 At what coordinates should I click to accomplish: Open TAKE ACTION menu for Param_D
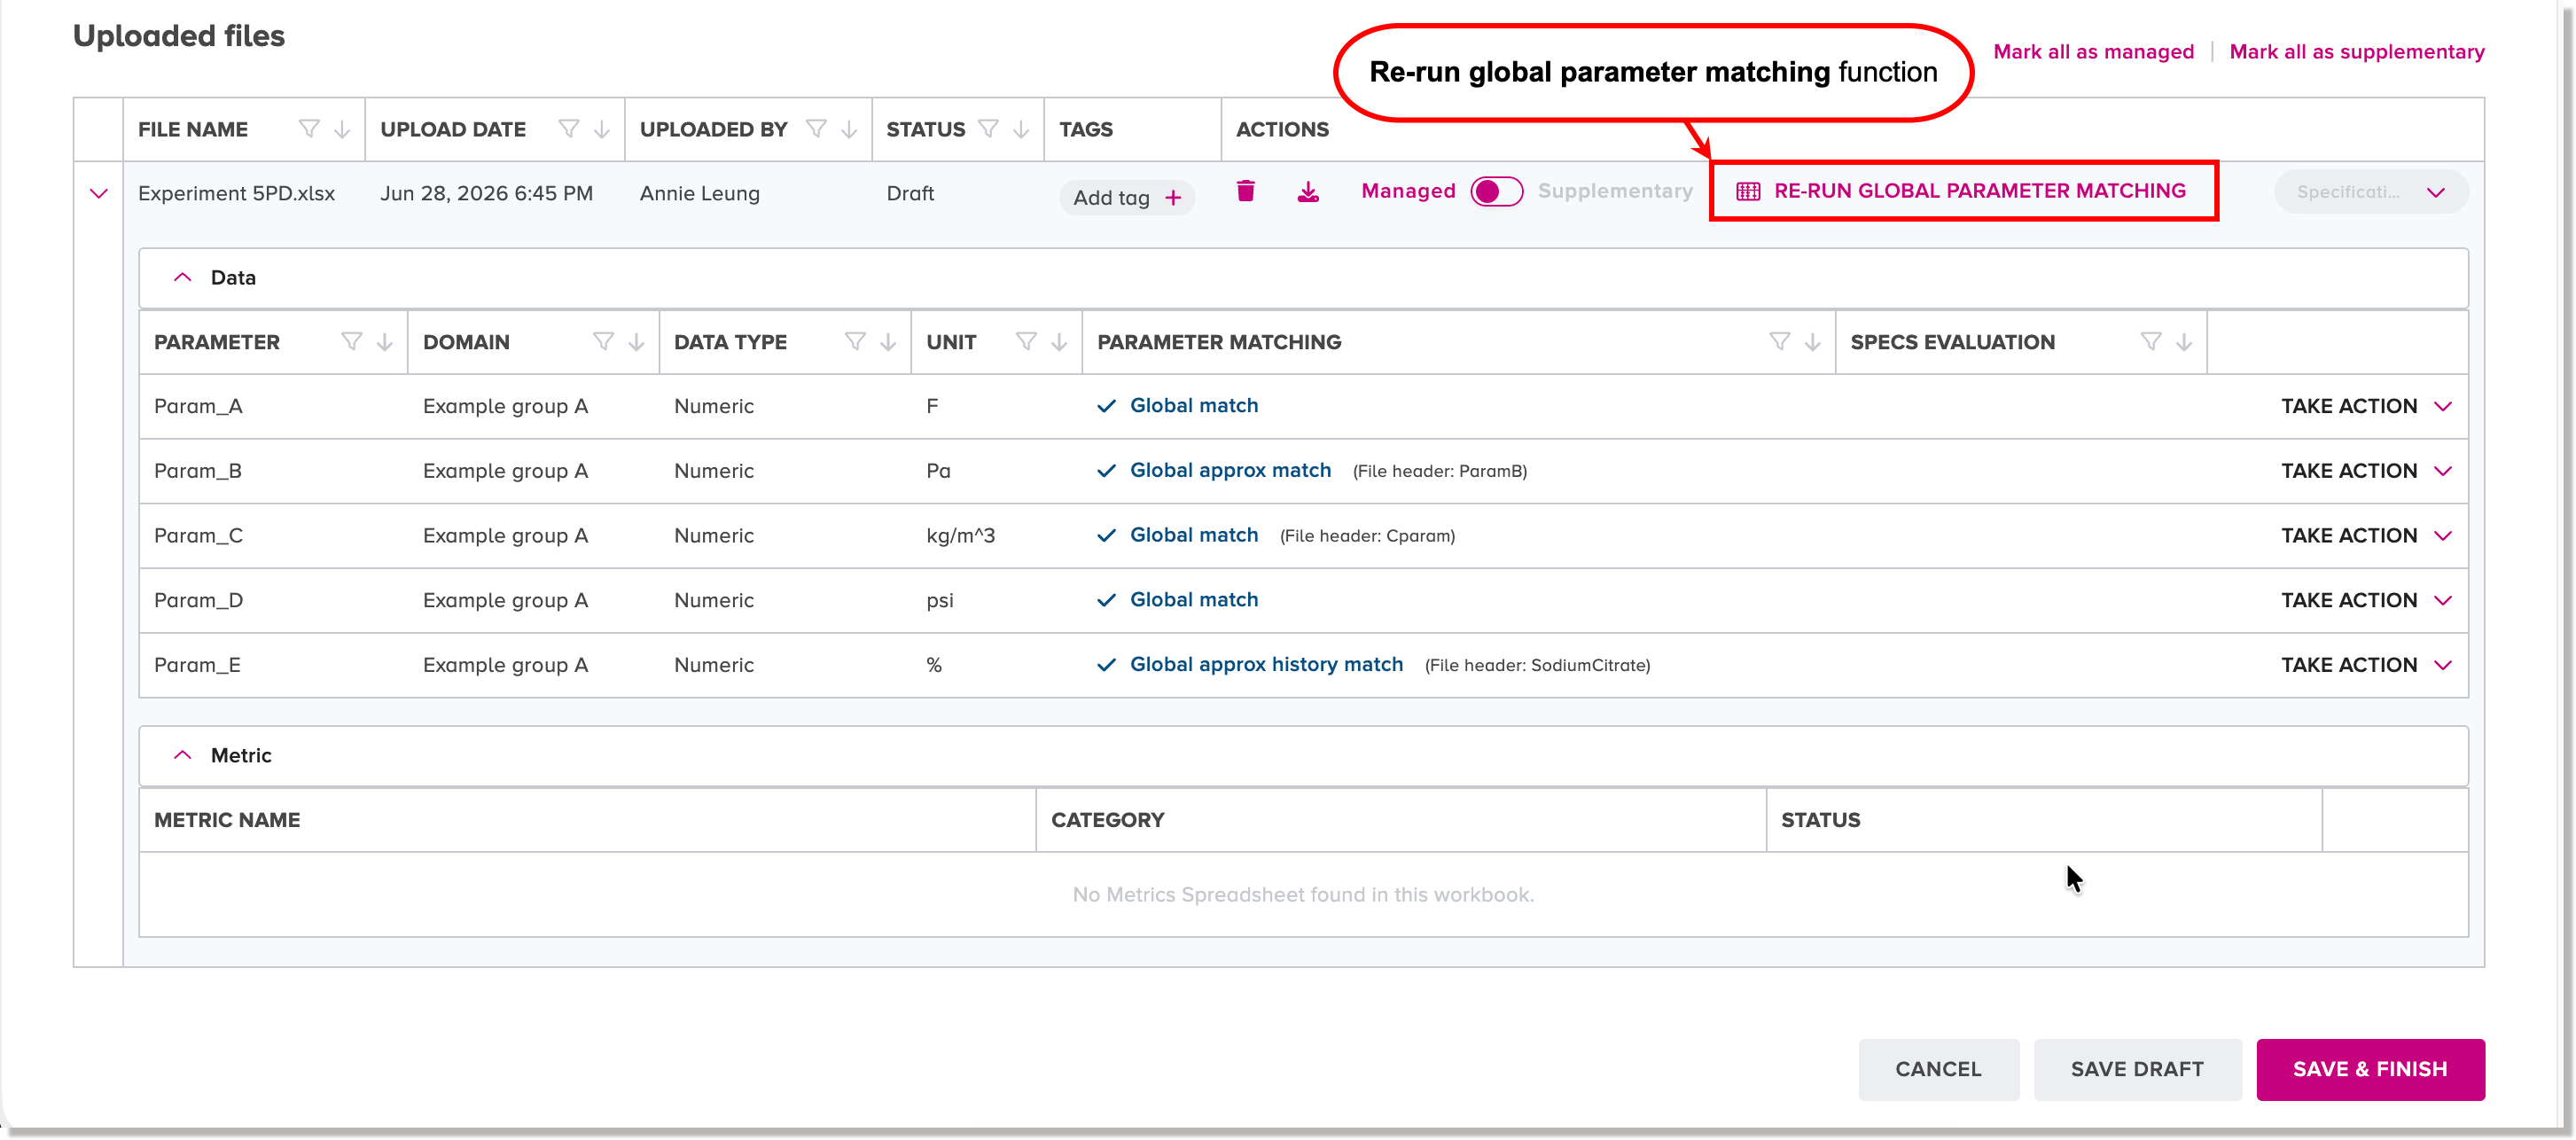point(2366,600)
